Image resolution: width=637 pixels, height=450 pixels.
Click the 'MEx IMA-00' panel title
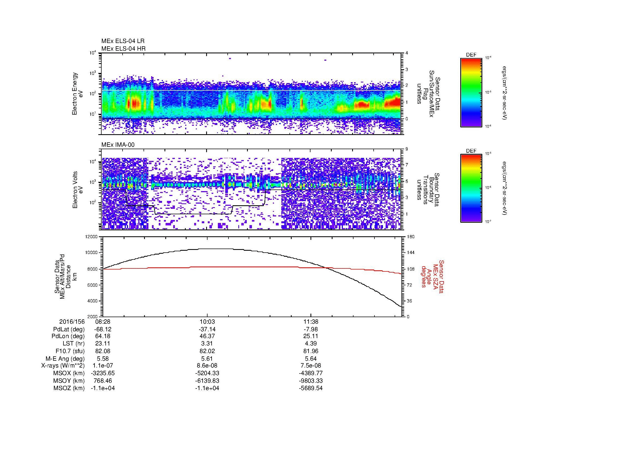118,145
